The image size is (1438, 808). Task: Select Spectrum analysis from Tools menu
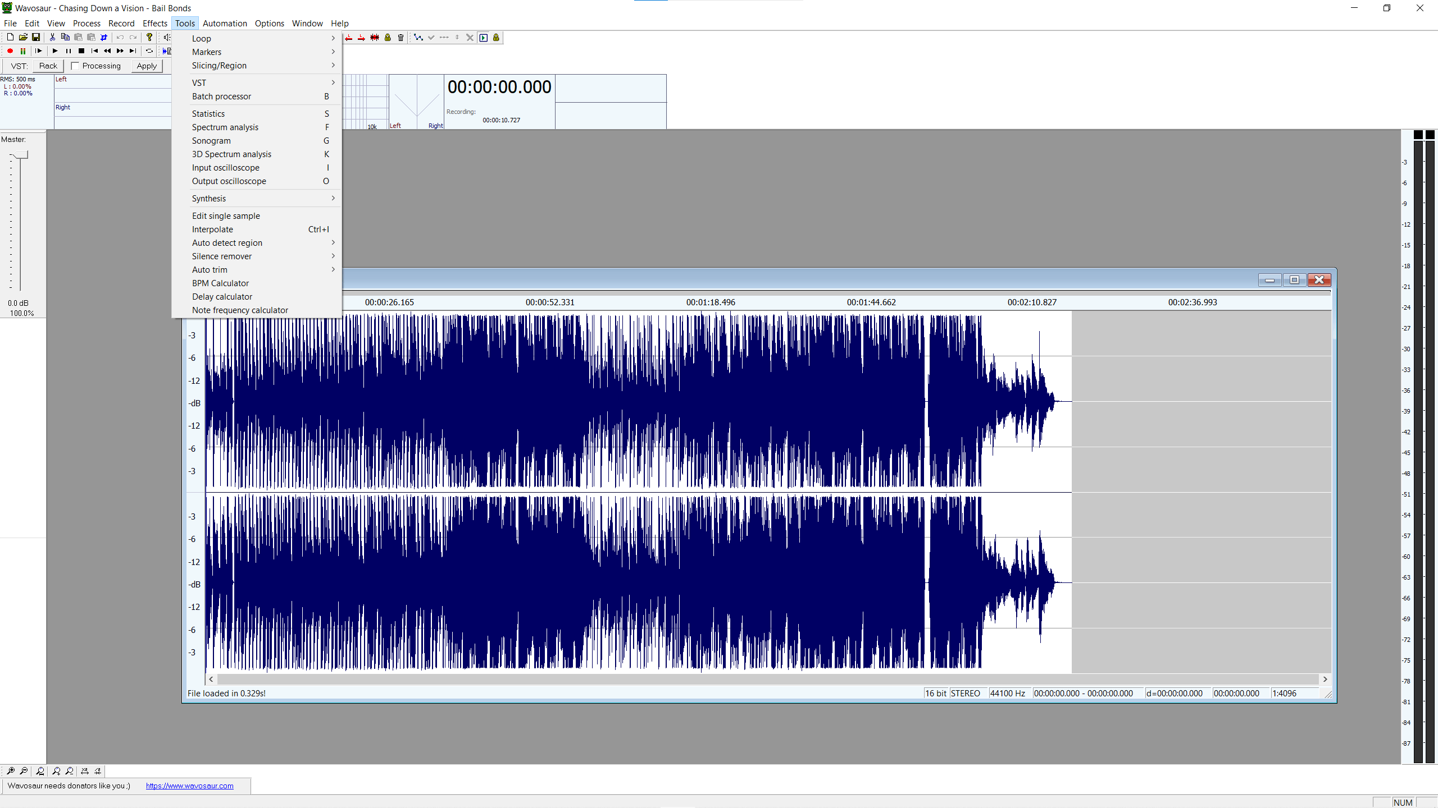click(x=225, y=127)
